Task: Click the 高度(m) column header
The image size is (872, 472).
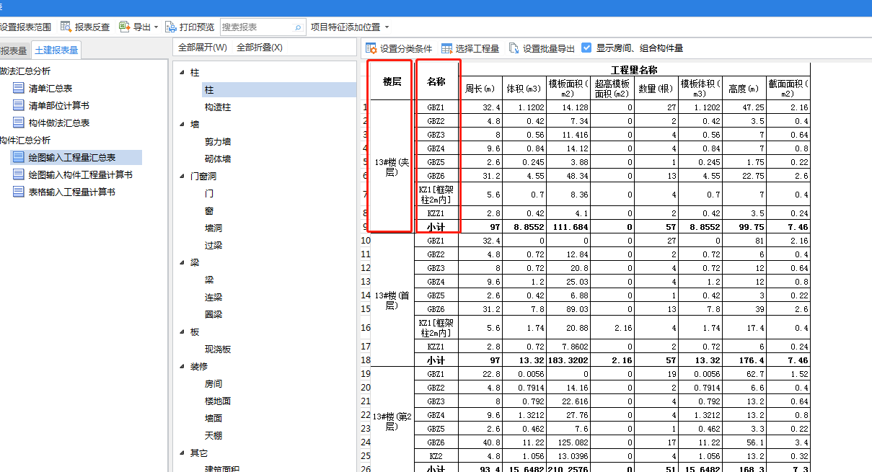Action: click(744, 89)
